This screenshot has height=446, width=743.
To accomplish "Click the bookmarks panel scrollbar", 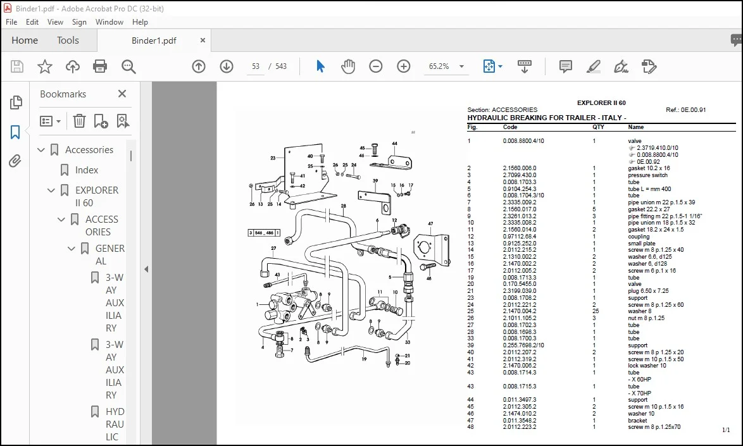I will [131, 156].
